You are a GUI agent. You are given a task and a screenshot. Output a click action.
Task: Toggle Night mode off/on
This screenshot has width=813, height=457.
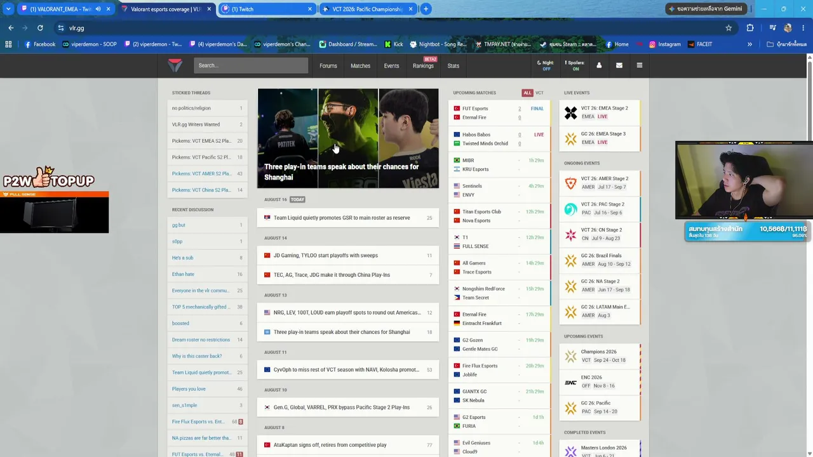click(x=546, y=65)
